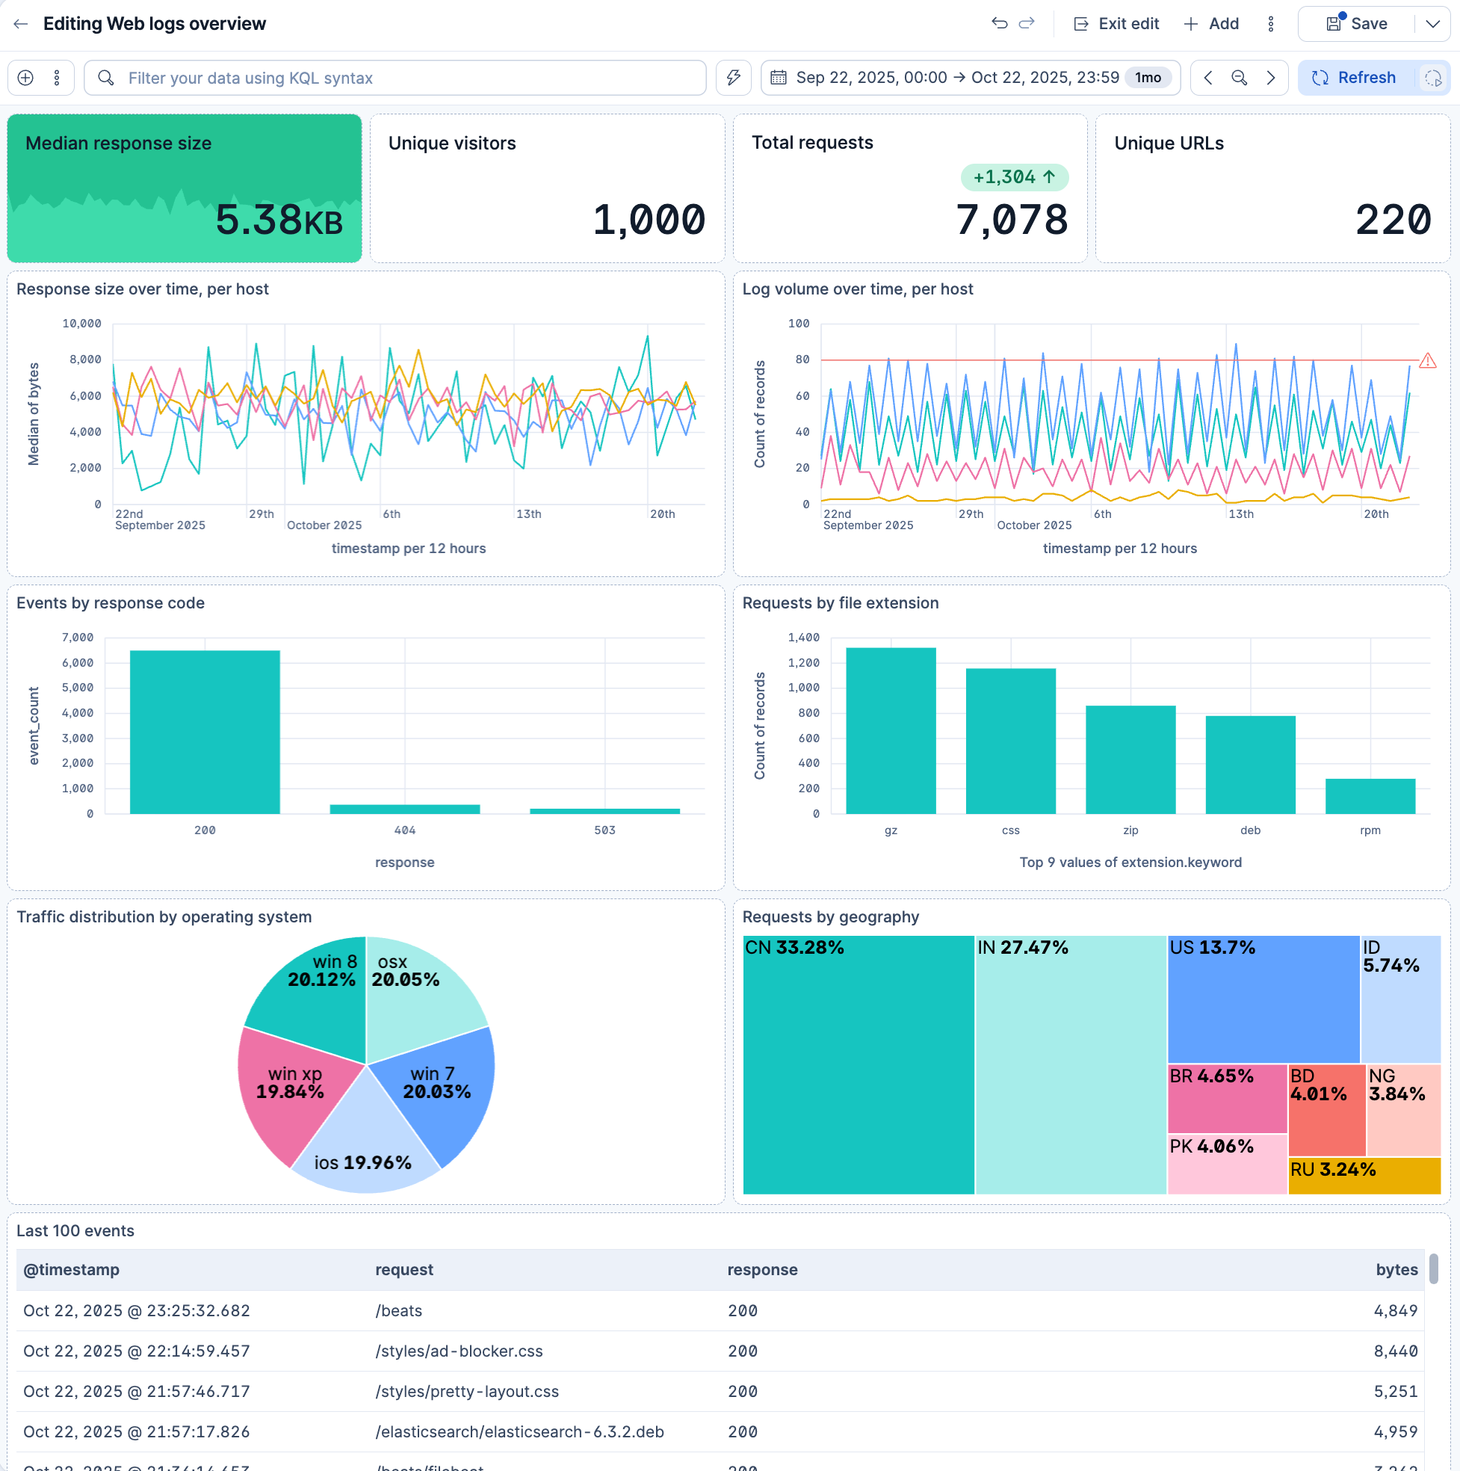The height and width of the screenshot is (1471, 1460).
Task: Click the Last 100 events table scrollbar
Action: coord(1433,1269)
